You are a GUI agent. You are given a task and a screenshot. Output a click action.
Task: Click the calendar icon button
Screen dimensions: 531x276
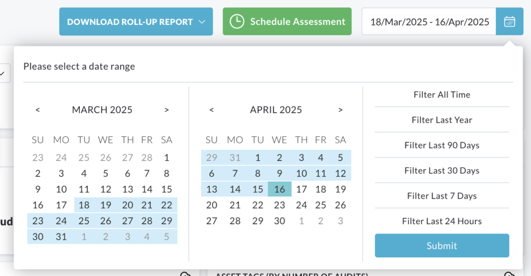[x=509, y=22]
